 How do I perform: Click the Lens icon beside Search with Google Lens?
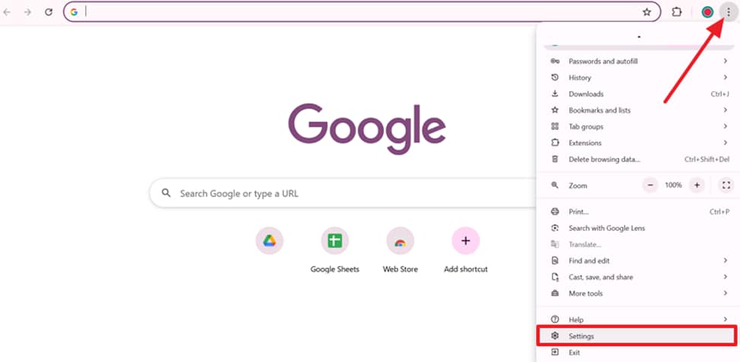point(555,228)
